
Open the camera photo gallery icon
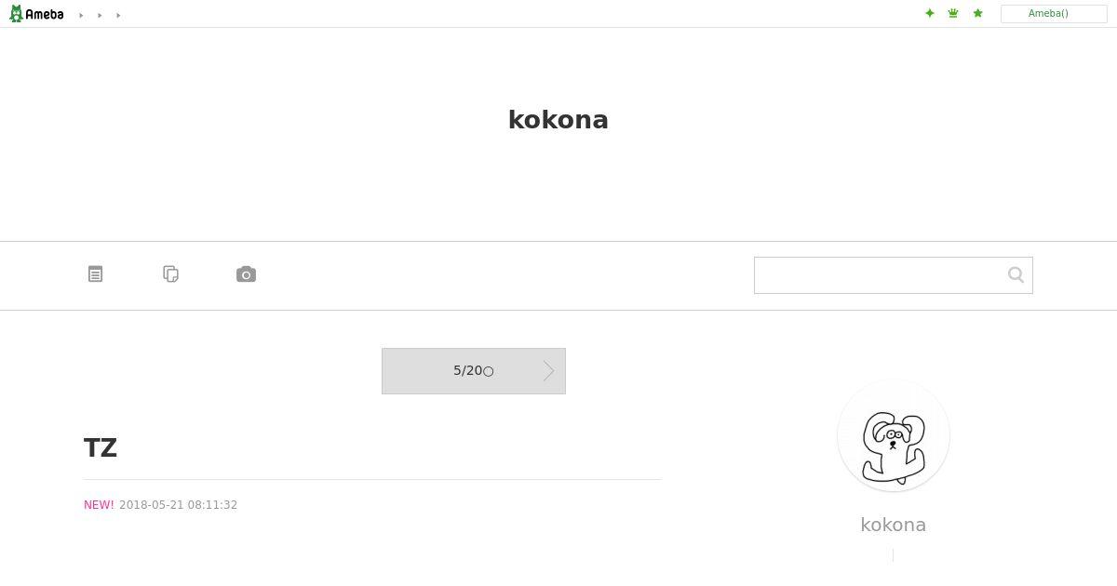point(246,274)
